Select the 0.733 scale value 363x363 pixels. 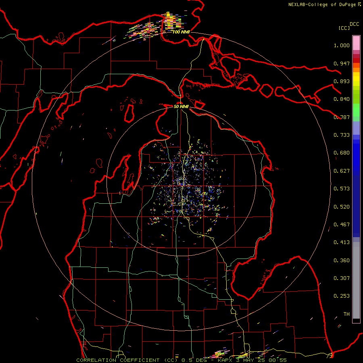coord(342,135)
